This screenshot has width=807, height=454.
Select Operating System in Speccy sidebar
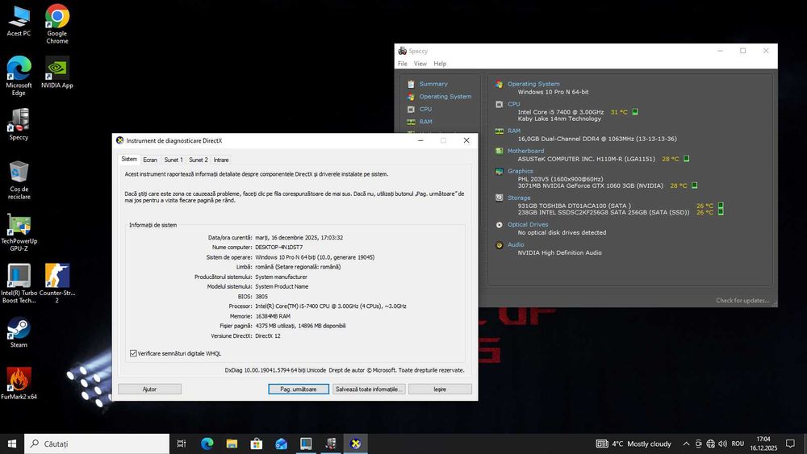(x=445, y=96)
